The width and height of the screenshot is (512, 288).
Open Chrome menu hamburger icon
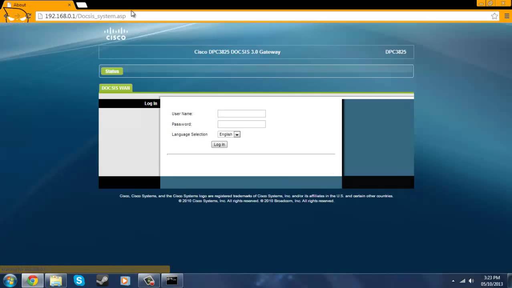(x=506, y=16)
